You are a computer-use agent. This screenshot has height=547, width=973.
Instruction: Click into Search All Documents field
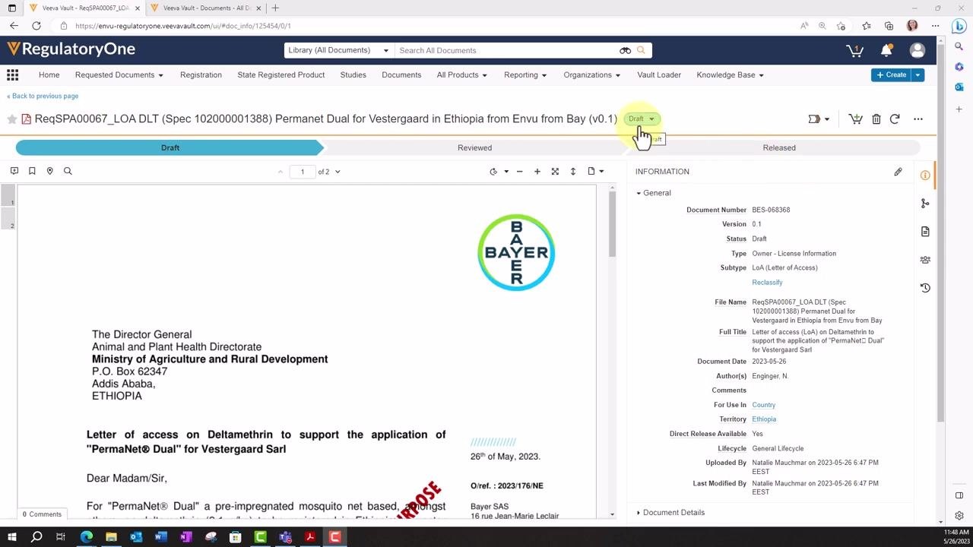[x=506, y=50]
